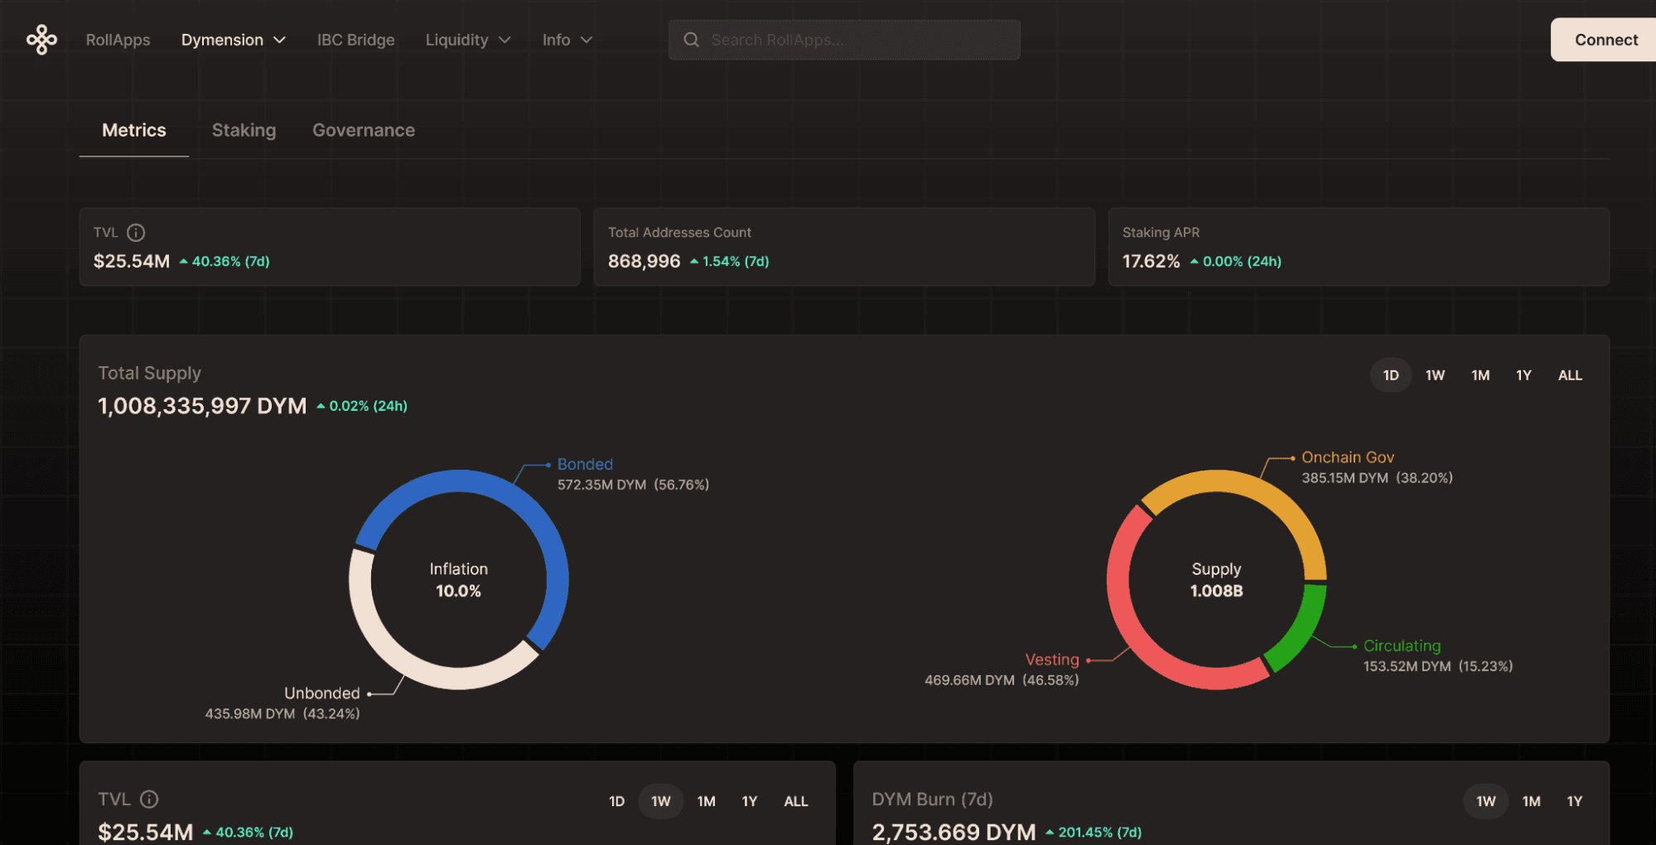The image size is (1656, 845).
Task: Switch to the Metrics tab
Action: click(134, 130)
